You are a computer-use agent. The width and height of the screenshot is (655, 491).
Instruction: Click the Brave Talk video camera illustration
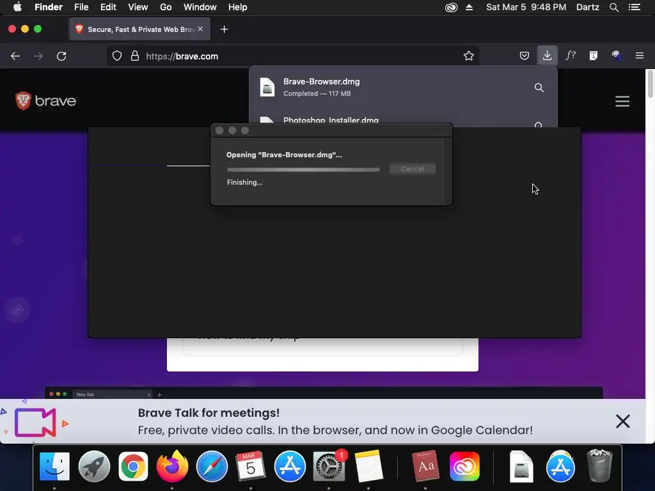35,423
